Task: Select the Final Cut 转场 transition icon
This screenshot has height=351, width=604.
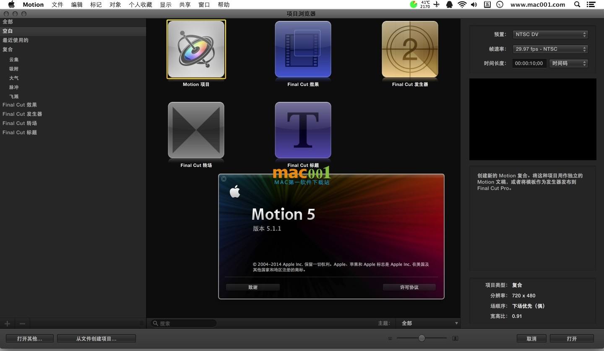Action: coord(196,130)
